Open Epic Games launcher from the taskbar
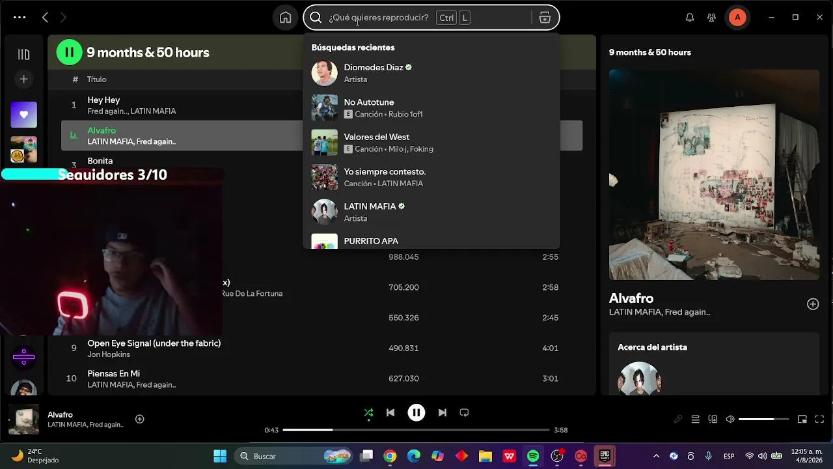Screen dimensions: 833x469 click(605, 456)
